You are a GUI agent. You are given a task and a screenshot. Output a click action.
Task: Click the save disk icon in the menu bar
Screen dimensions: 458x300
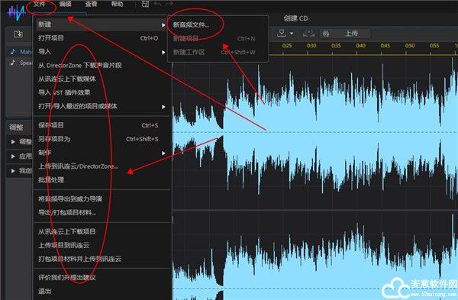[145, 4]
